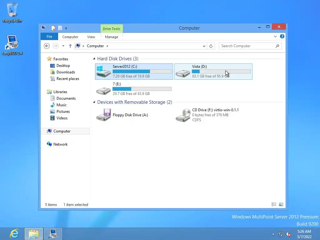Viewport: 320px width, 240px height.
Task: Switch to Large icons view in status bar
Action: (x=281, y=204)
